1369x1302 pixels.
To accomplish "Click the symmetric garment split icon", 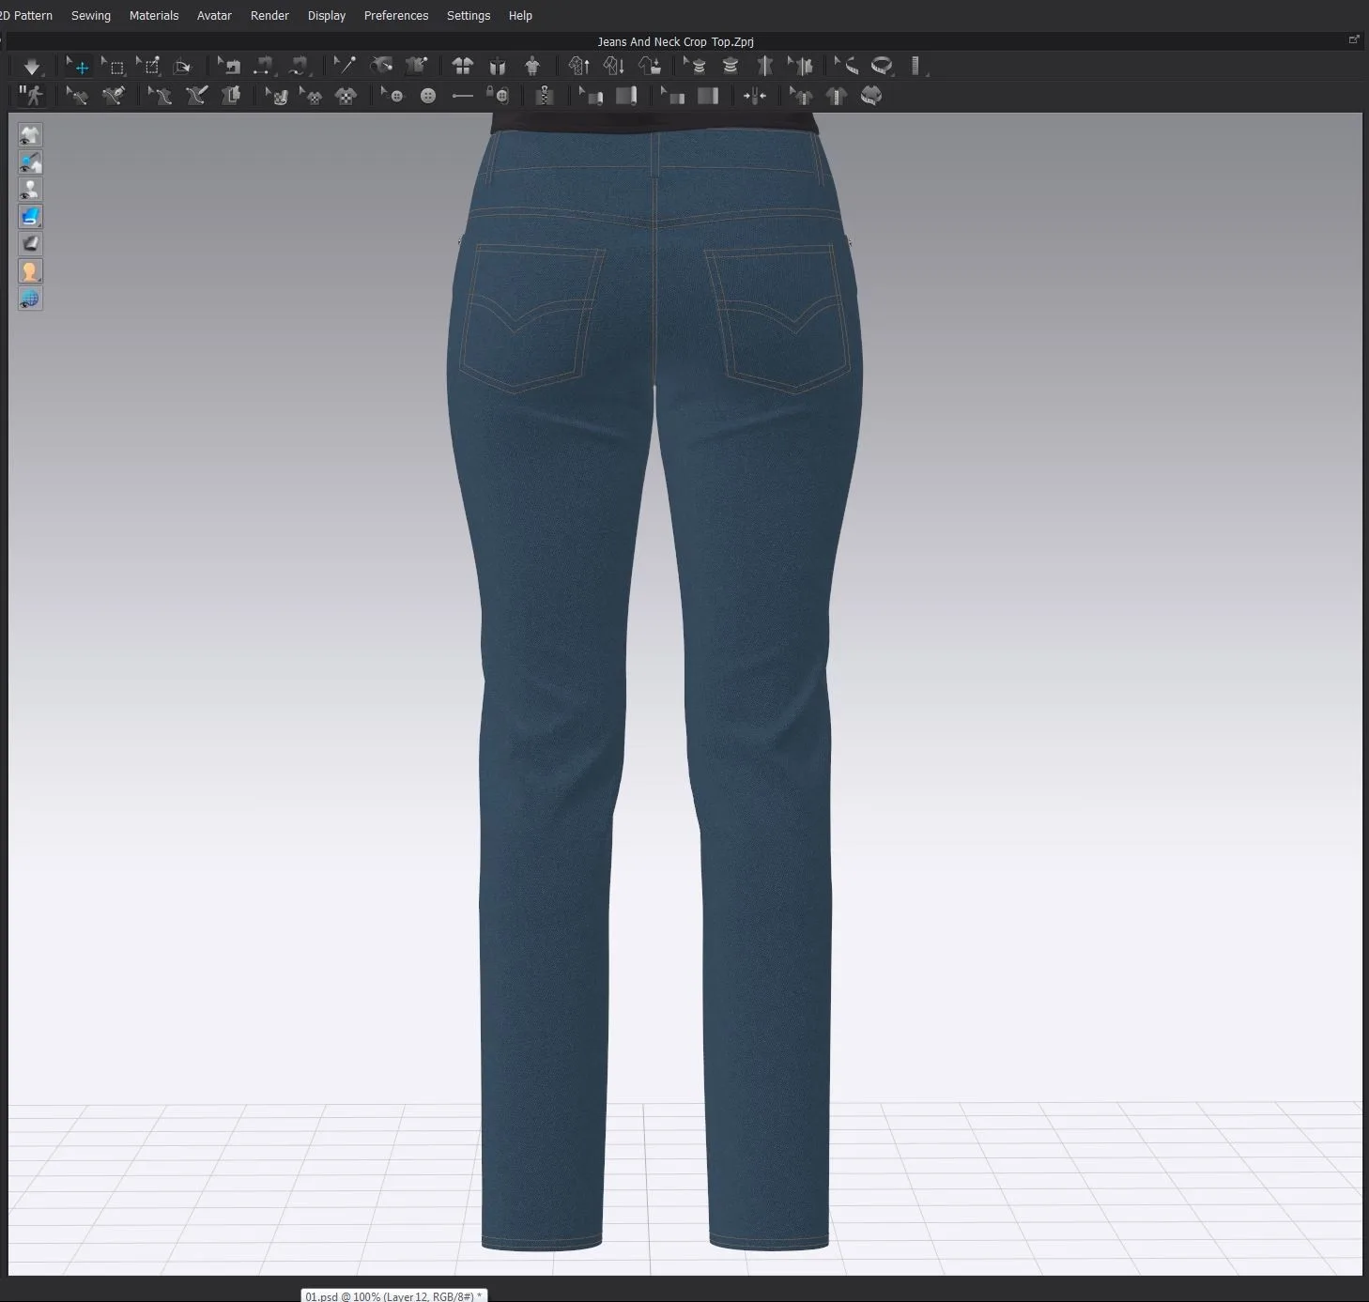I will (x=765, y=66).
